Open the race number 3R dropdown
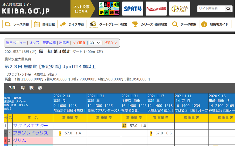Image resolution: width=235 pixels, height=146 pixels. coord(95,43)
